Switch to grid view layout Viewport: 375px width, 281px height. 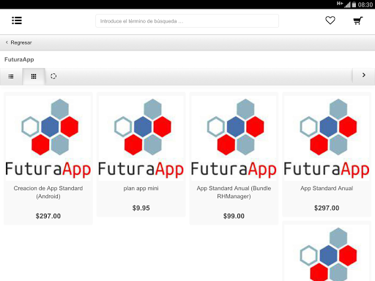coord(34,77)
